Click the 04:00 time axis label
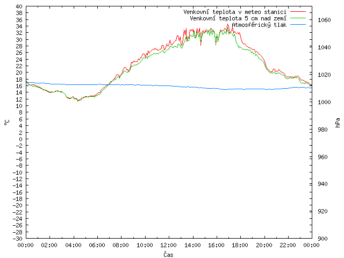 73,245
